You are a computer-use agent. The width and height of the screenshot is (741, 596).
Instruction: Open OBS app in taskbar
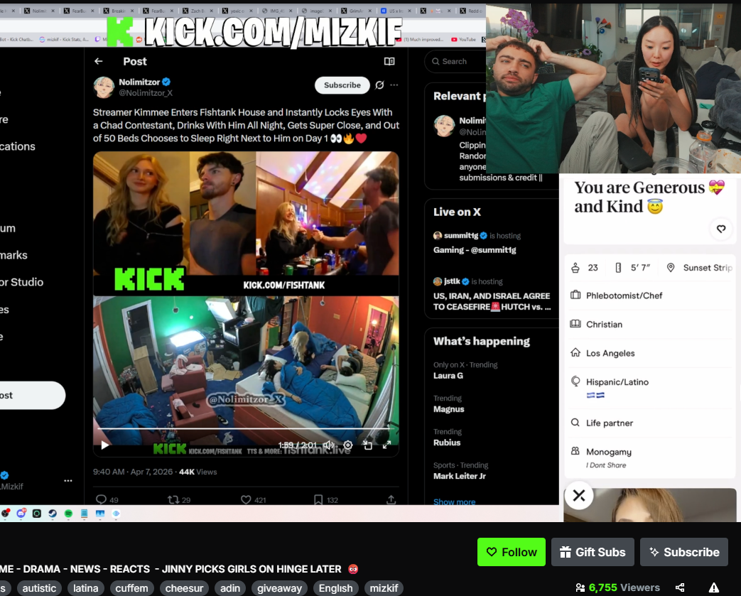[x=6, y=514]
